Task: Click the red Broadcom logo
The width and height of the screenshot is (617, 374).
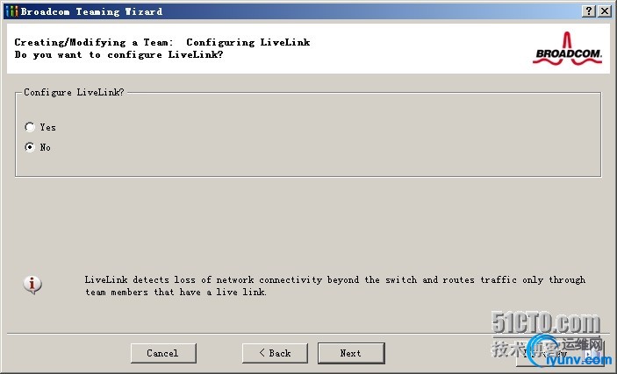Action: 567,48
